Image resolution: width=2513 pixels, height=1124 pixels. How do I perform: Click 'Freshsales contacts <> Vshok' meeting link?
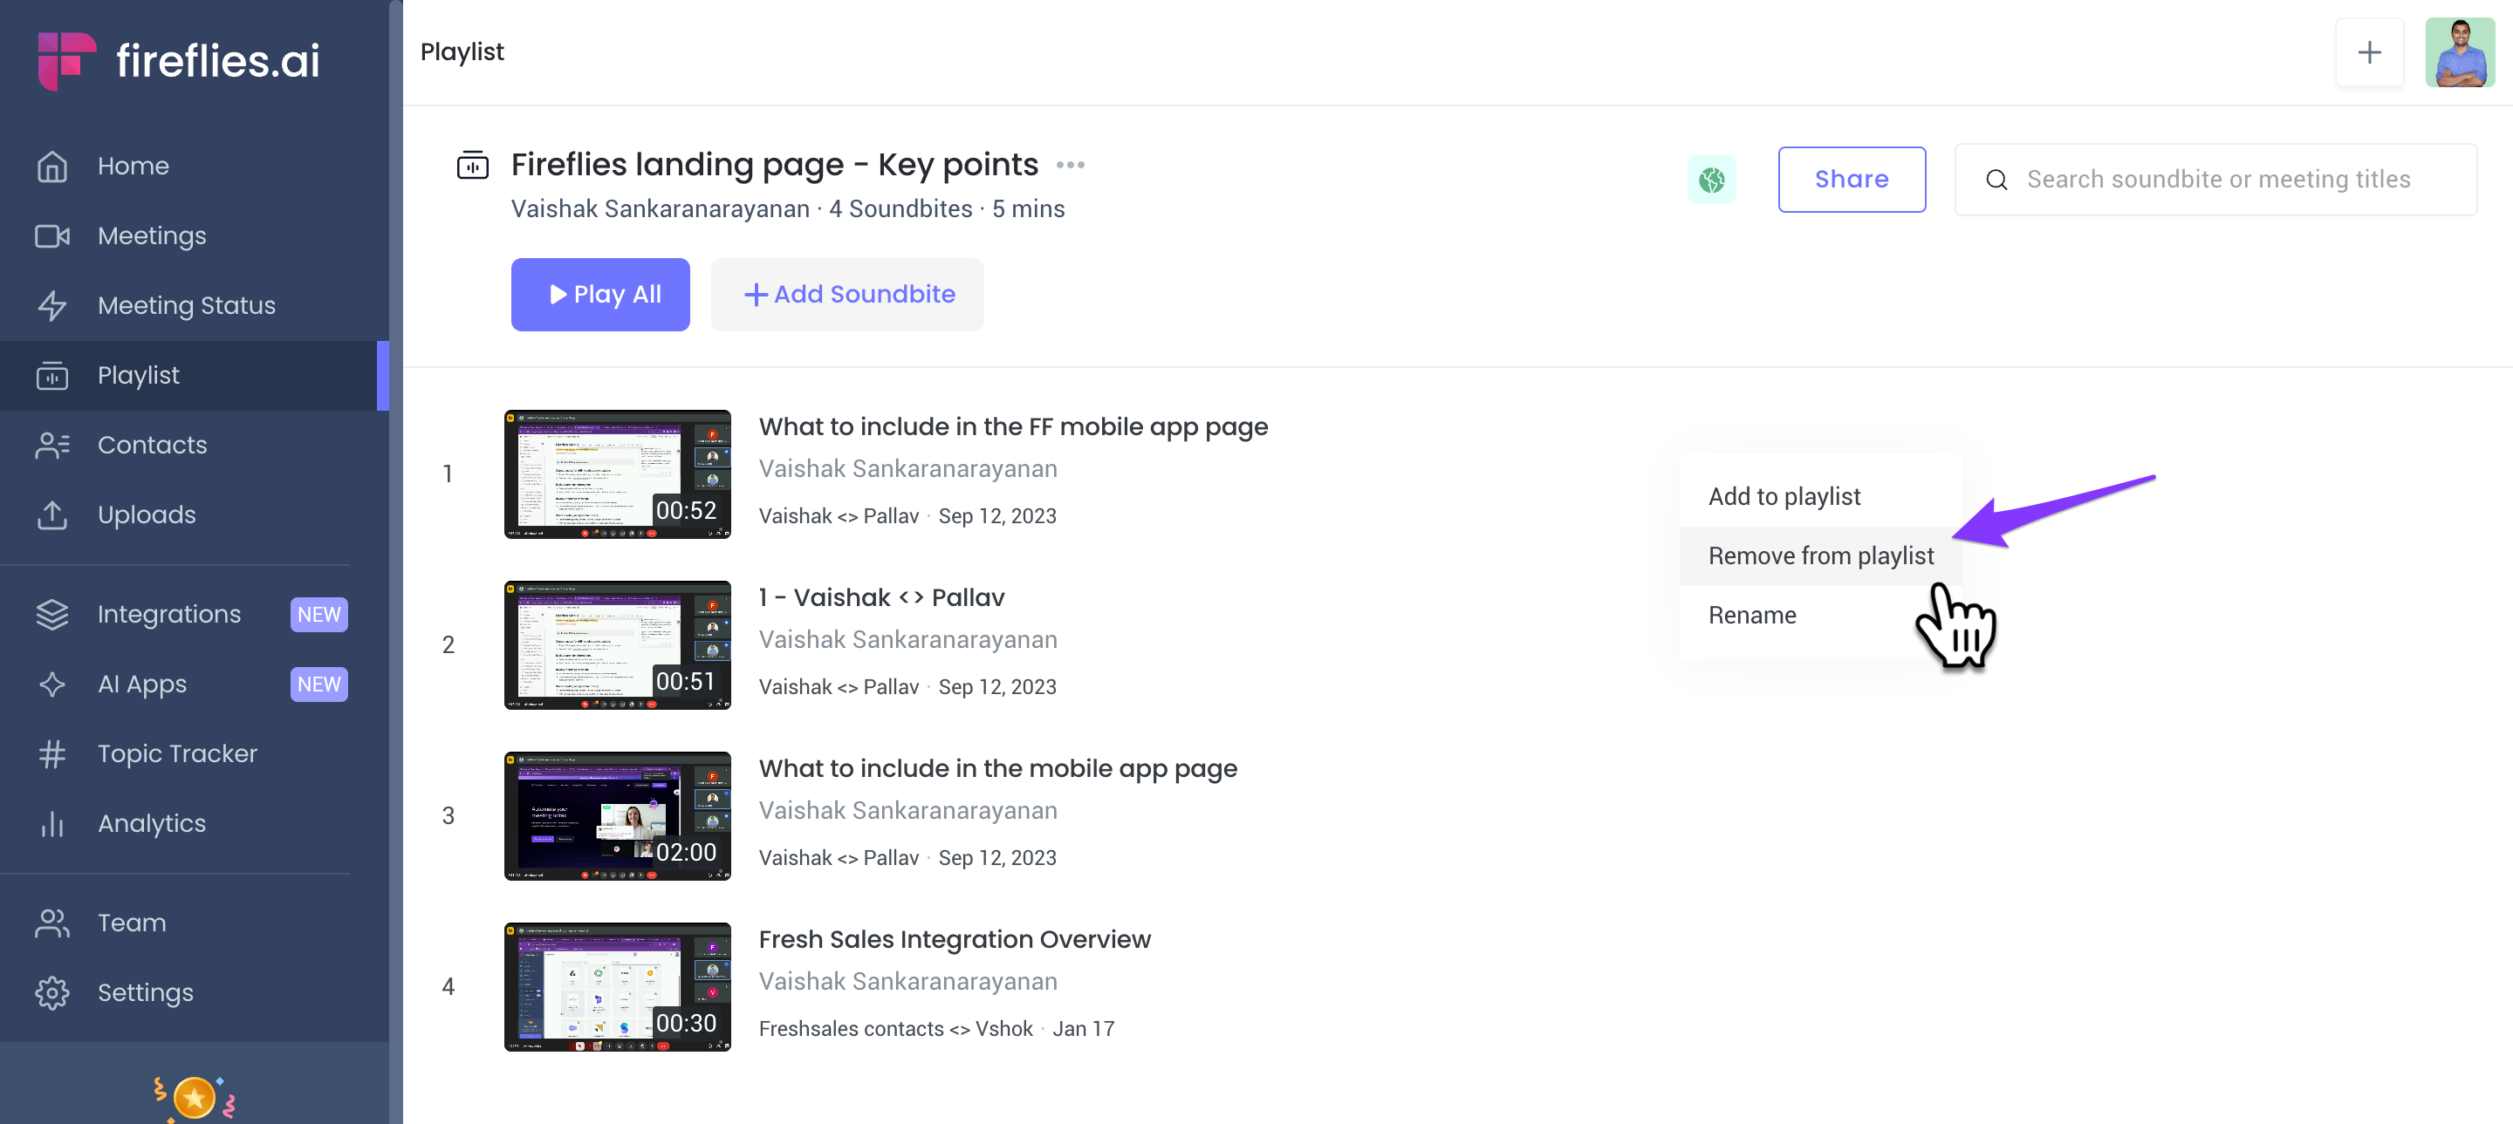click(895, 1030)
